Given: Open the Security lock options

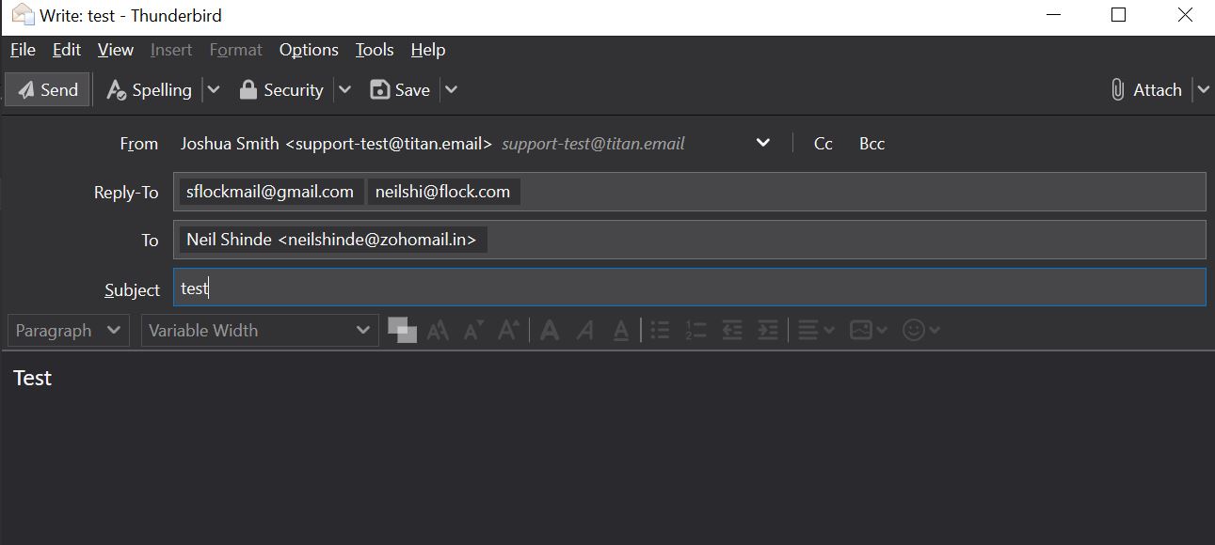Looking at the screenshot, I should click(x=281, y=90).
